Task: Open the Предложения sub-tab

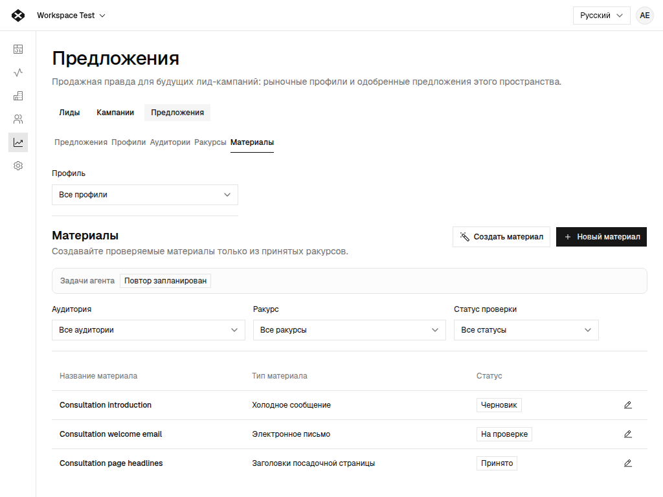Action: click(81, 142)
